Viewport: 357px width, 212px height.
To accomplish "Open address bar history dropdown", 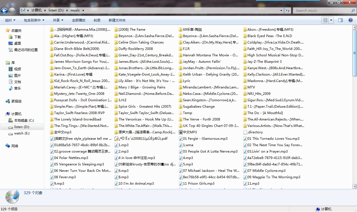I will click(281, 10).
